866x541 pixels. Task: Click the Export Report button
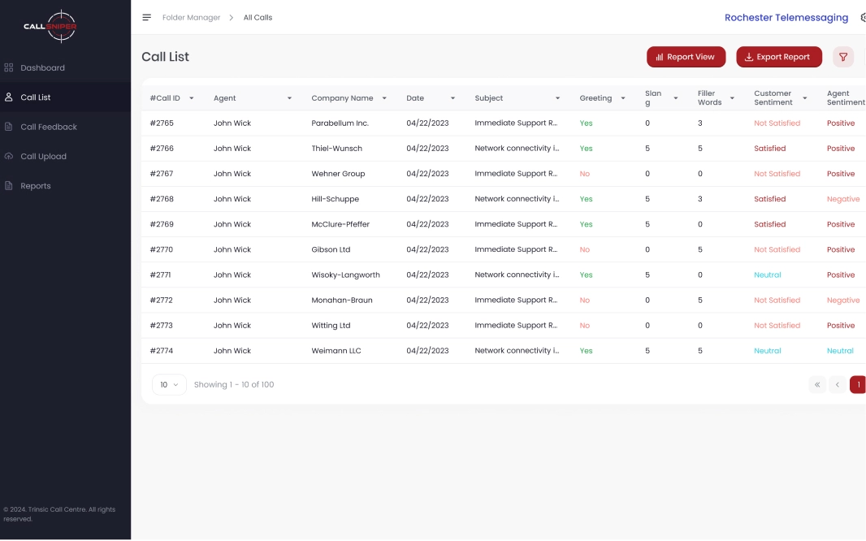(778, 57)
